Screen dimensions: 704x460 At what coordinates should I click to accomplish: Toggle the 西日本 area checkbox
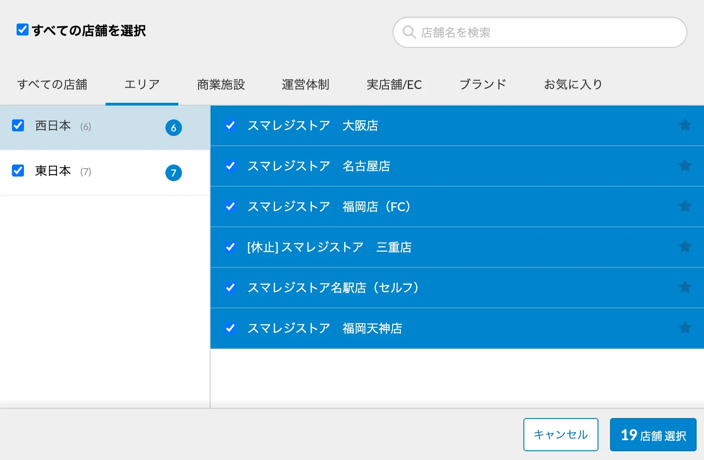coord(18,125)
